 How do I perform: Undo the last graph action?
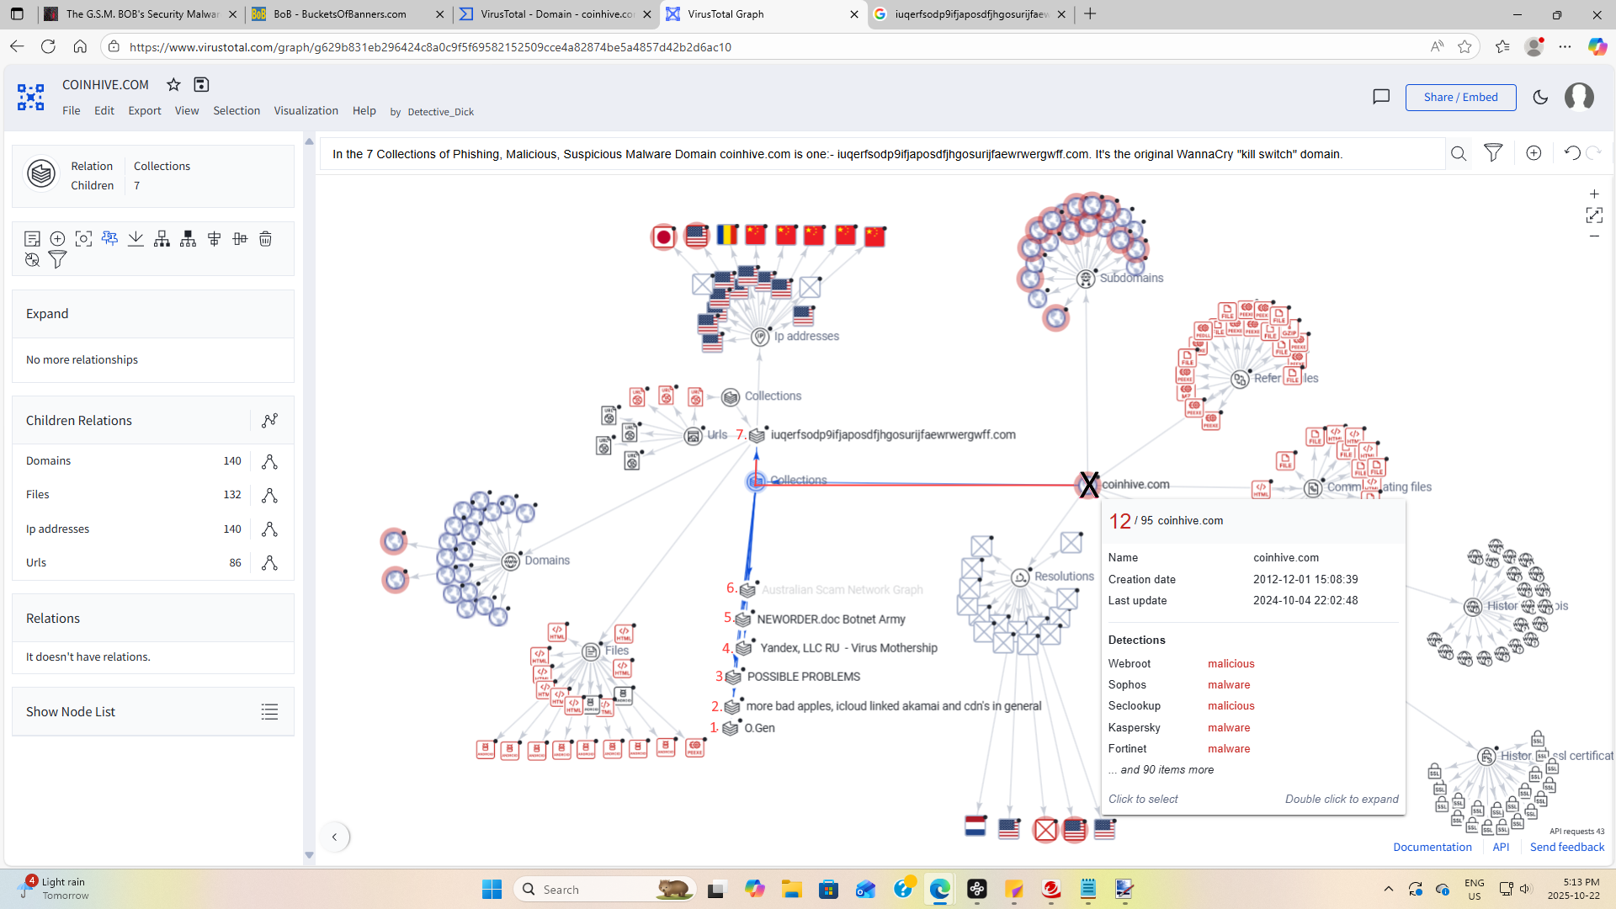(x=1571, y=152)
